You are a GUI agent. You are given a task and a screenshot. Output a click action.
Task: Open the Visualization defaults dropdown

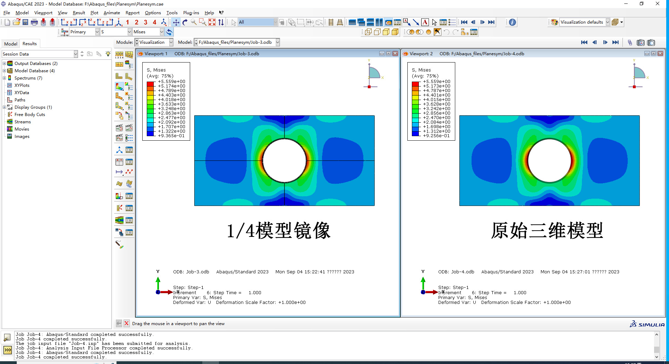tap(608, 22)
